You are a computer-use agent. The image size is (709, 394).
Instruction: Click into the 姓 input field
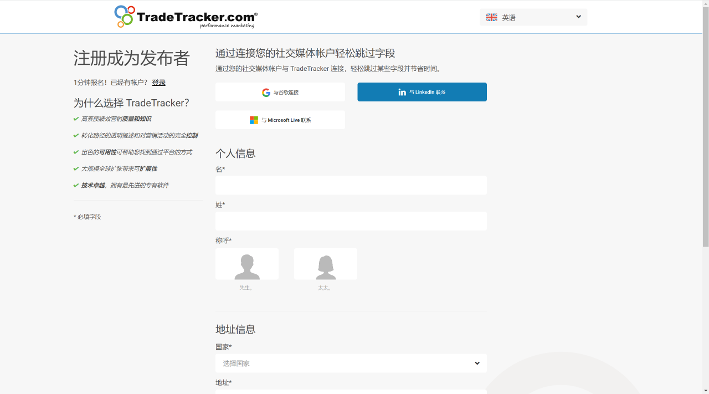coord(351,221)
